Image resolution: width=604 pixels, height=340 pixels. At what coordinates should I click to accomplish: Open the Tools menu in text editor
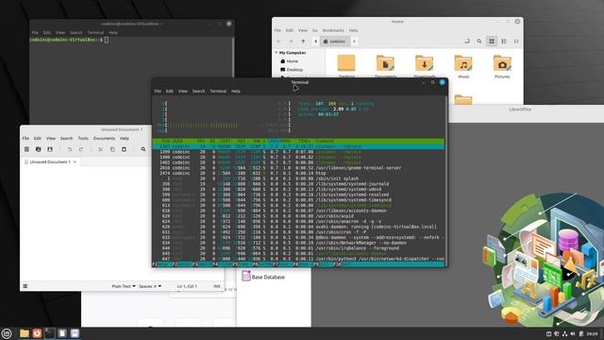click(x=83, y=139)
